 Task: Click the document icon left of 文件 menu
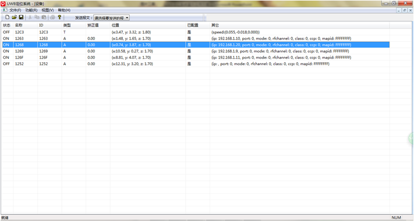[x=5, y=10]
